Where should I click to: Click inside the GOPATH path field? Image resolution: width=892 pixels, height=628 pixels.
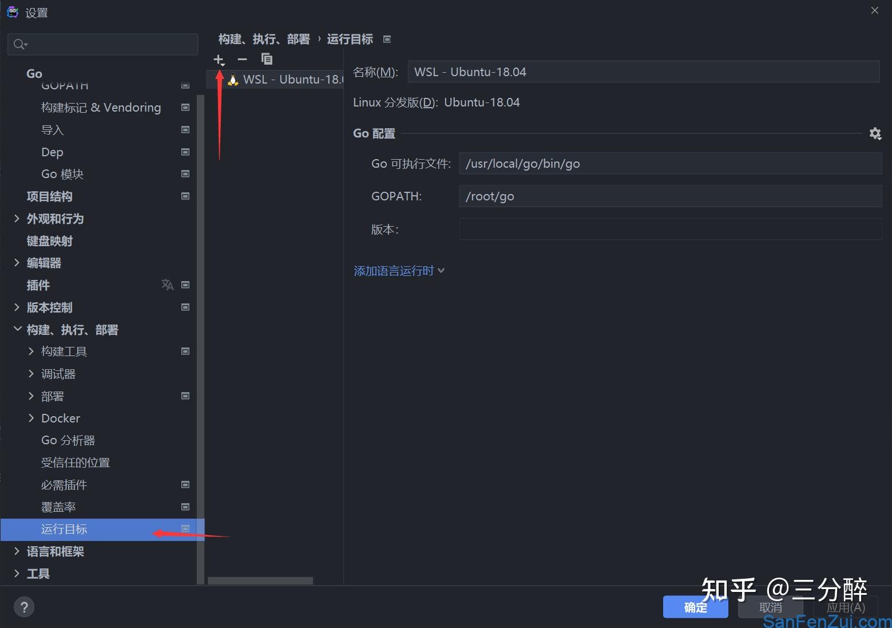tap(669, 196)
